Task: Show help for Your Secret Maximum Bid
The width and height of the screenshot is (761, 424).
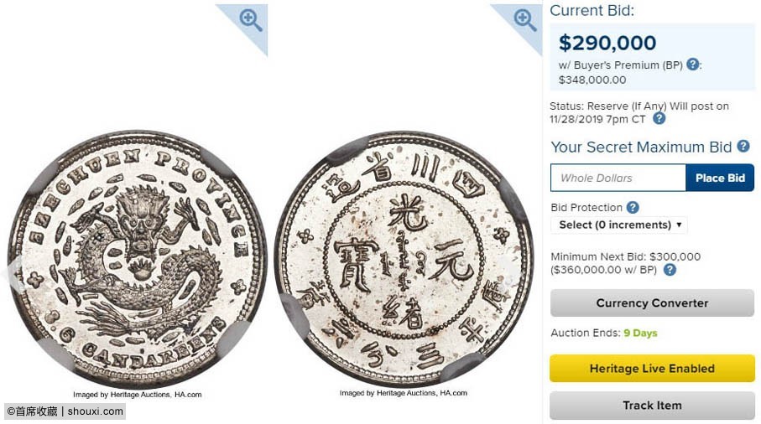Action: click(x=743, y=147)
